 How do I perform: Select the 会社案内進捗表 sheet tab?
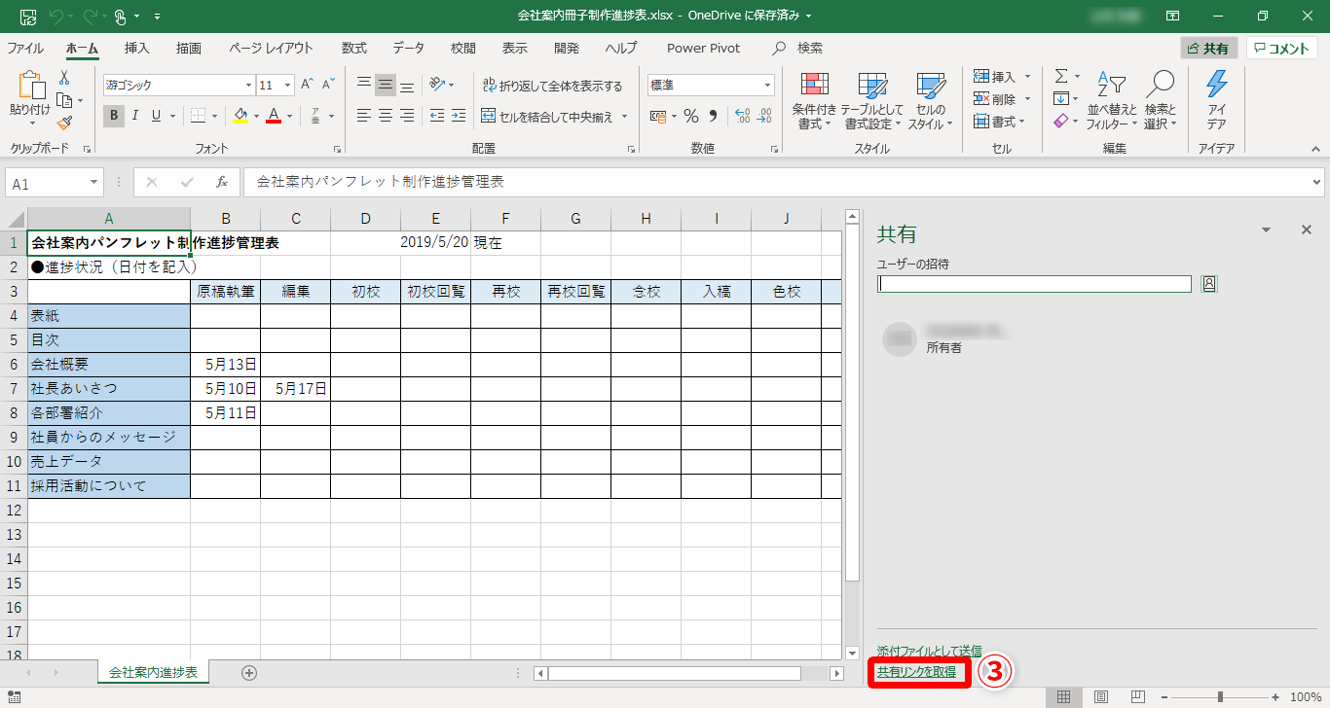[154, 672]
